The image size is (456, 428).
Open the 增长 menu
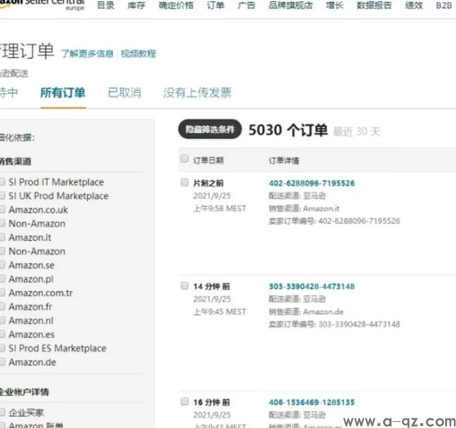click(x=335, y=5)
